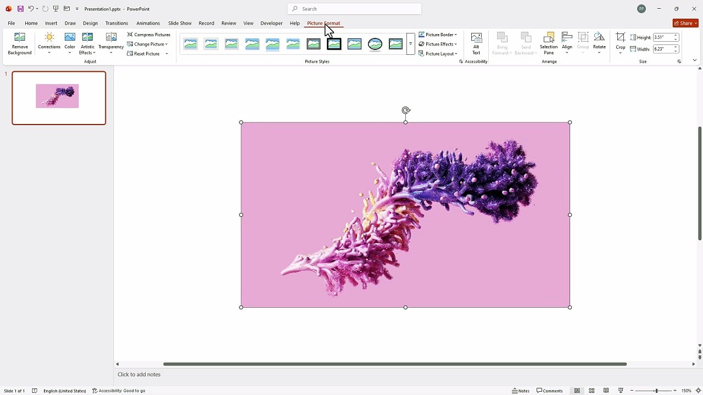703x395 pixels.
Task: Click Reset Picture button
Action: 143,54
